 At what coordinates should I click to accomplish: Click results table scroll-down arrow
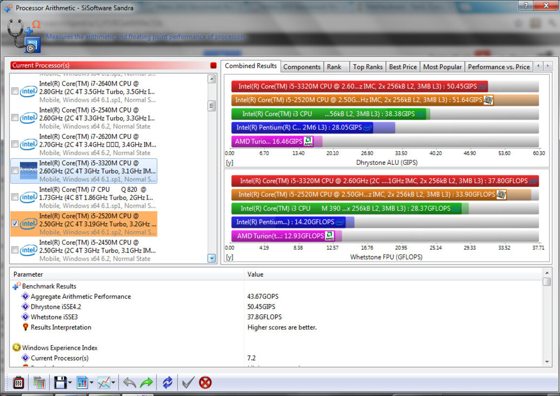pyautogui.click(x=547, y=362)
